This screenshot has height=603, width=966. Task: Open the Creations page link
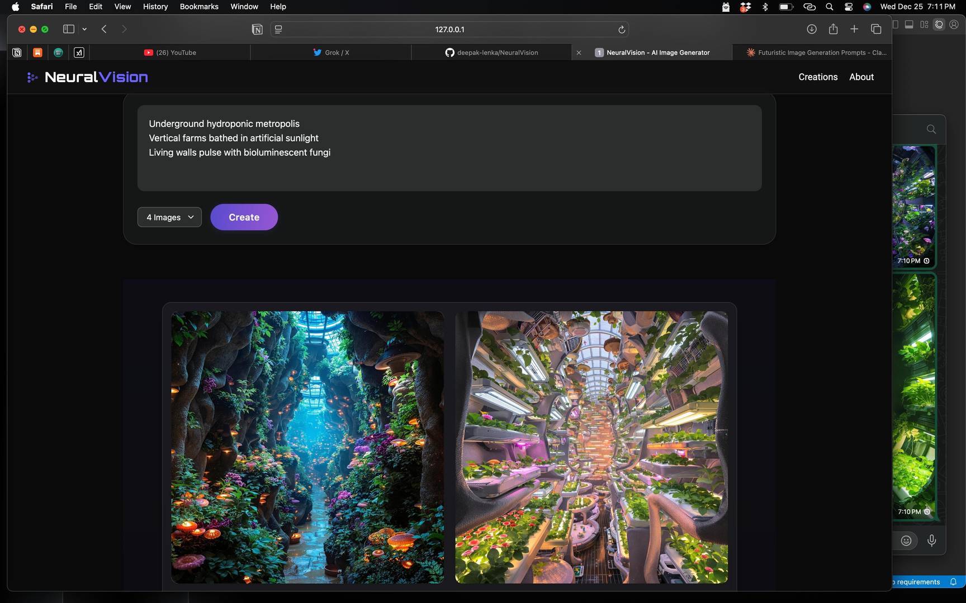[x=818, y=77]
